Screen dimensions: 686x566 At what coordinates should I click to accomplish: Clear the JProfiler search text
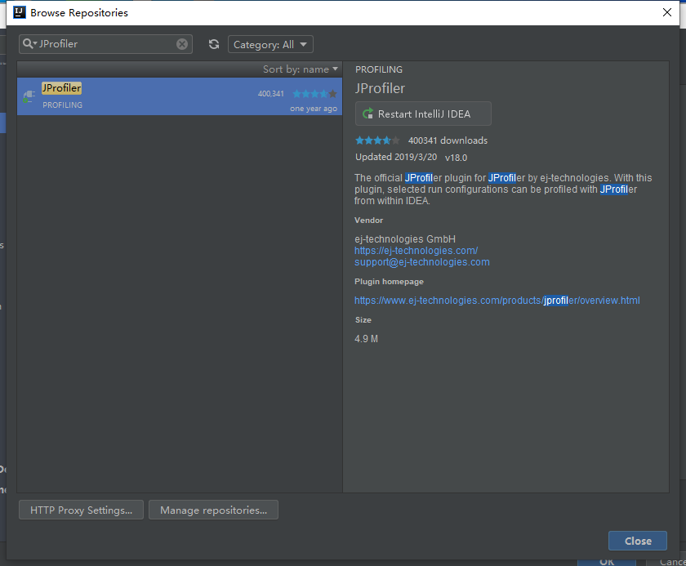(x=182, y=44)
